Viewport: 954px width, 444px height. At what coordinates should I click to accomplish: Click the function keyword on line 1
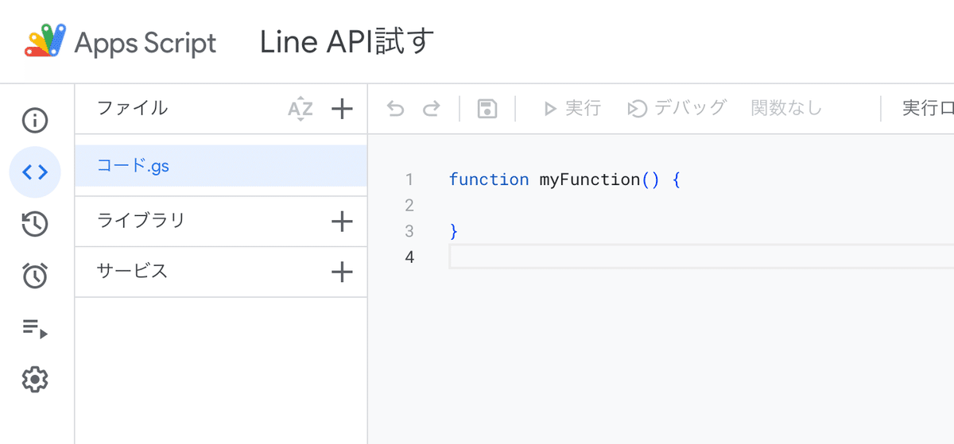[x=489, y=180]
